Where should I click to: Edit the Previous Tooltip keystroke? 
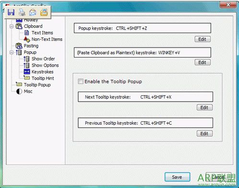click(x=204, y=133)
